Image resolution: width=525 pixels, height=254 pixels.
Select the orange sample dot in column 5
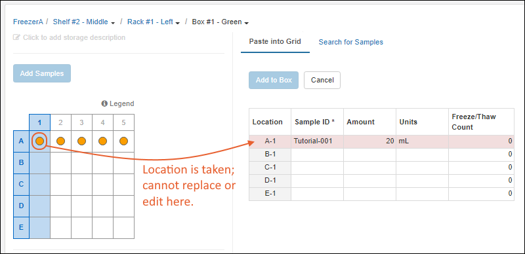point(123,141)
